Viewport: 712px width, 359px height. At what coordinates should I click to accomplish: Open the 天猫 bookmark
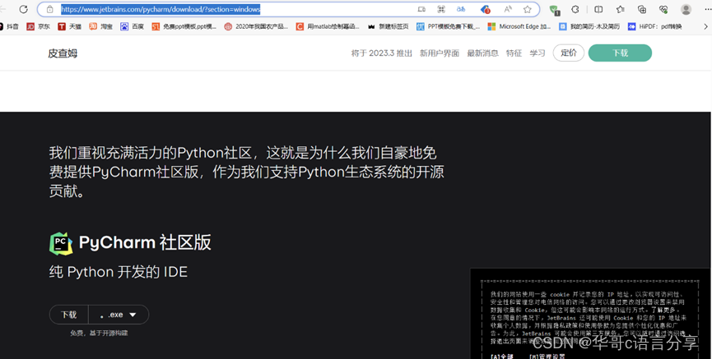[x=69, y=27]
